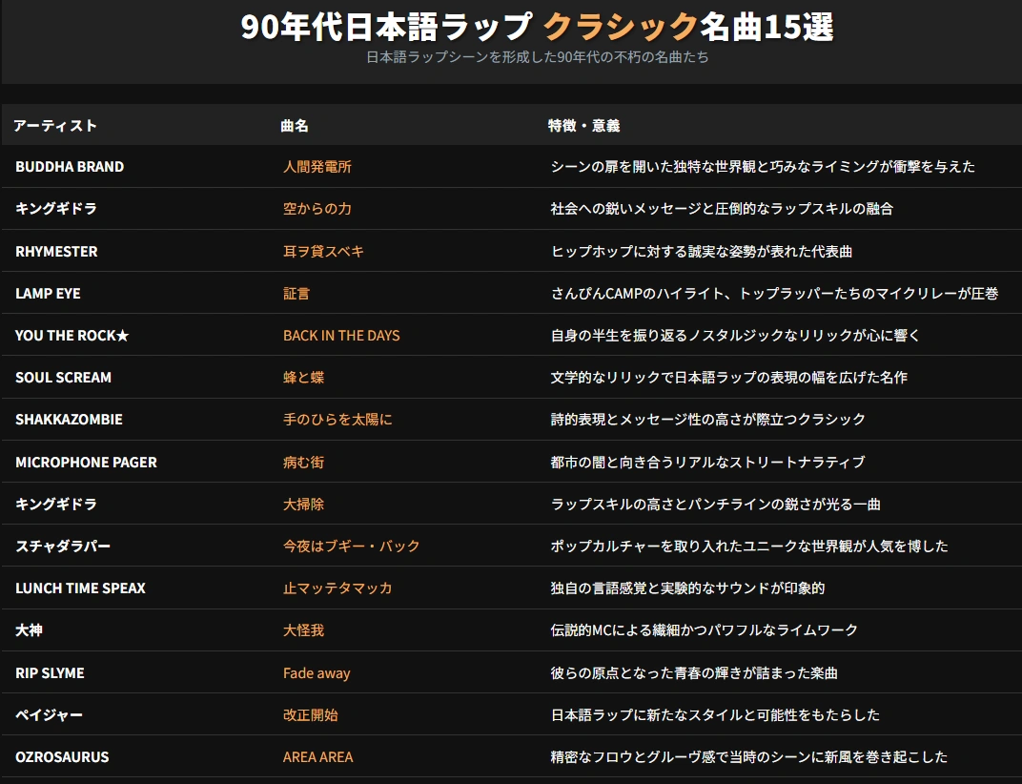The width and height of the screenshot is (1022, 784).
Task: Click the description for the BACK IN THE DAYS row
Action: click(x=735, y=336)
